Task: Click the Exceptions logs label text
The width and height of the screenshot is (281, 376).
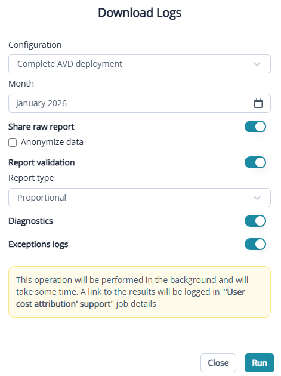Action: (38, 244)
